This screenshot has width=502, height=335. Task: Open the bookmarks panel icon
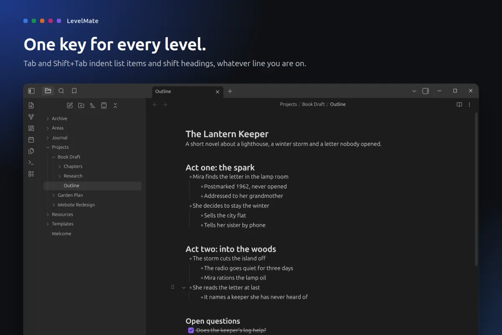(74, 91)
